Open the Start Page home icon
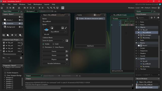This screenshot has width=162, height=91. click(2, 8)
